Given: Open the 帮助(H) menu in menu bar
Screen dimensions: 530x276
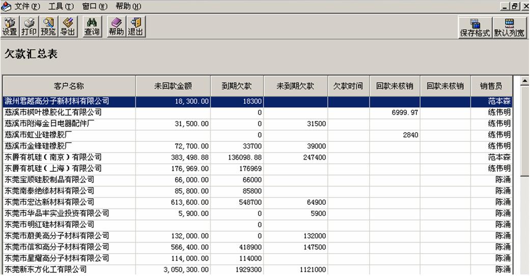Looking at the screenshot, I should point(128,6).
